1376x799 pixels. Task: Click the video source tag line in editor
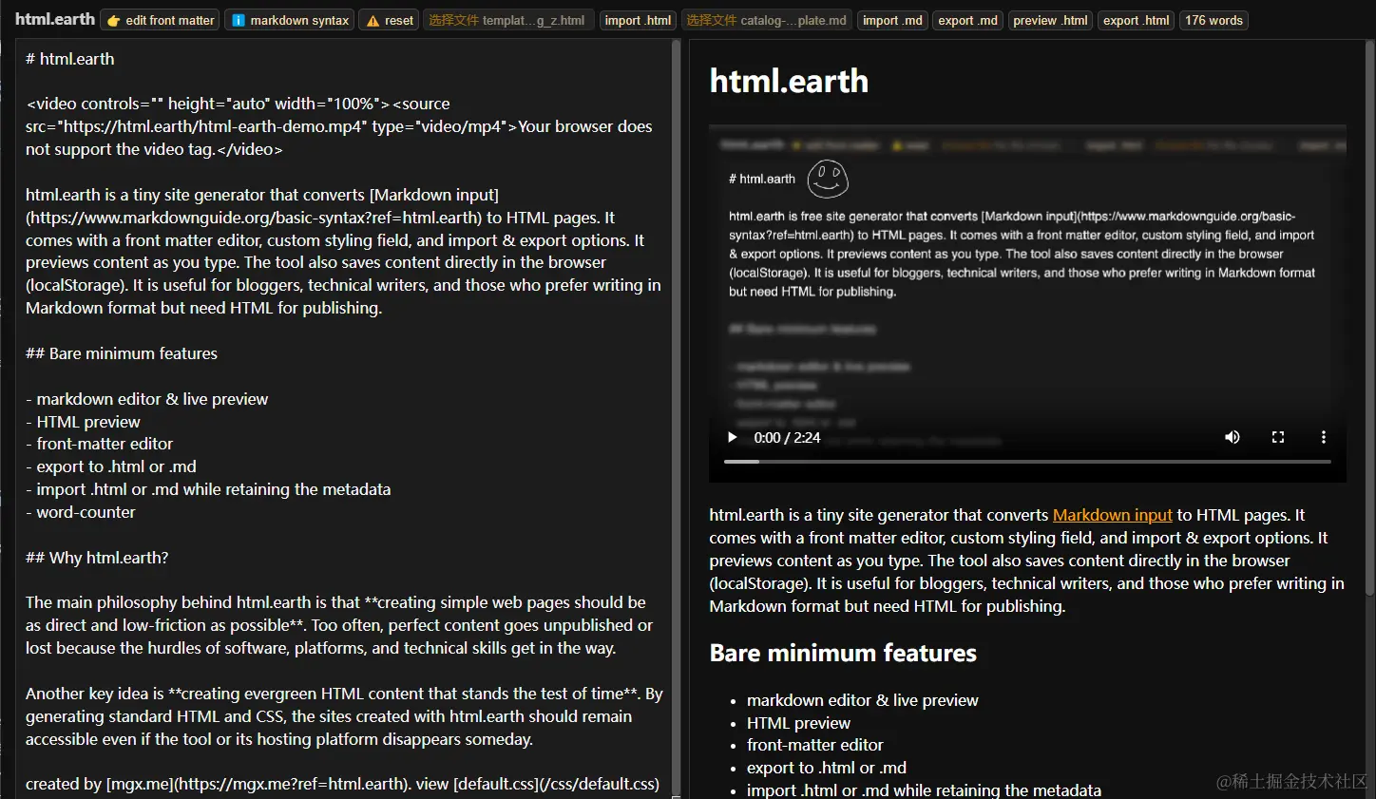339,126
